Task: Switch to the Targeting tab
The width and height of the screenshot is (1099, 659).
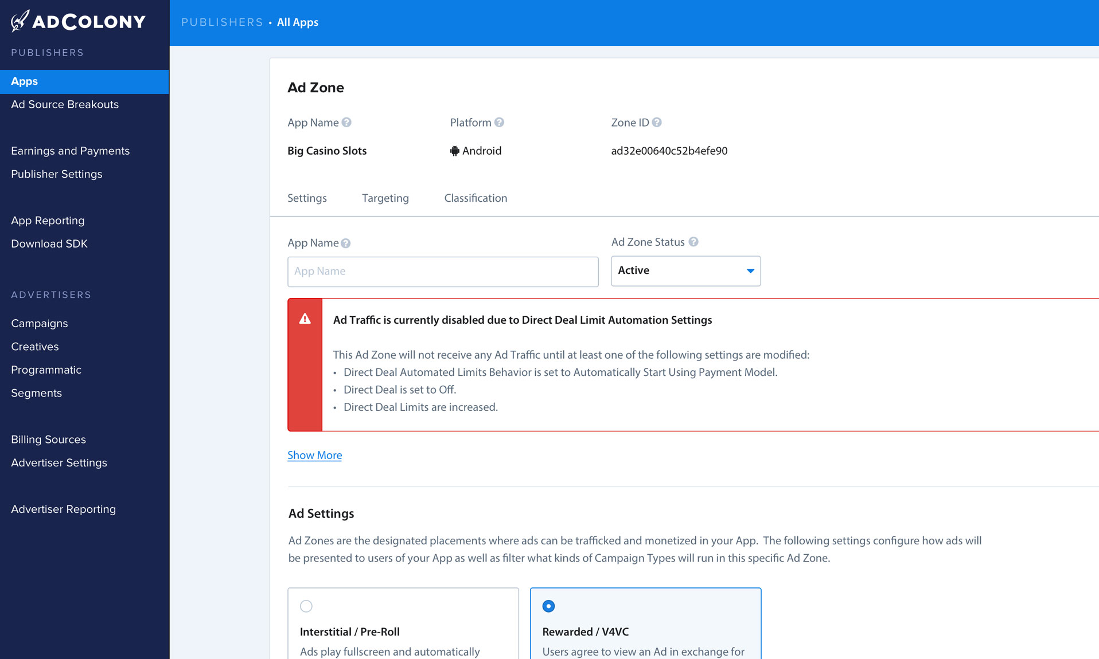Action: [x=385, y=198]
